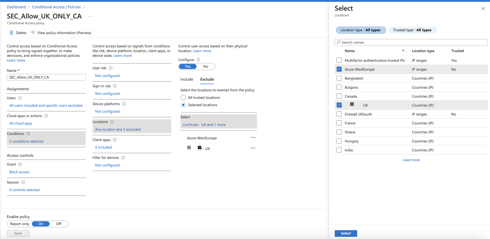Click the sort arrows in the Name column
This screenshot has height=239, width=490.
coord(404,51)
